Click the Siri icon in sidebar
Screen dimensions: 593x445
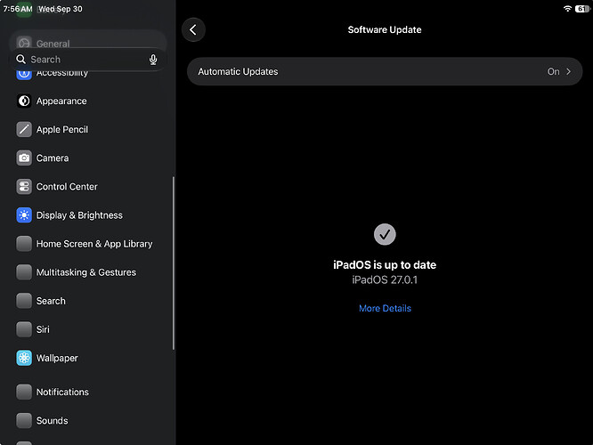[24, 329]
